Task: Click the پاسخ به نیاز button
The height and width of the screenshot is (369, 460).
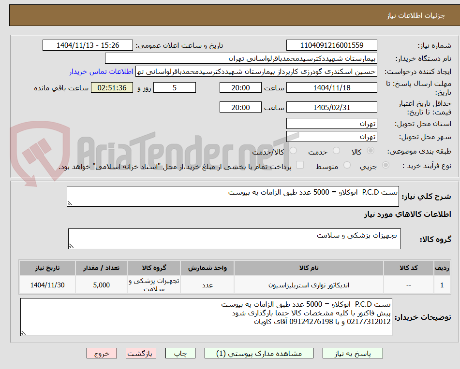Action: pyautogui.click(x=353, y=353)
